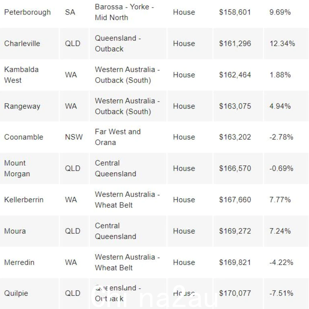Select the $166,570 price for Mount Morgan
The image size is (309, 309).
tap(235, 168)
